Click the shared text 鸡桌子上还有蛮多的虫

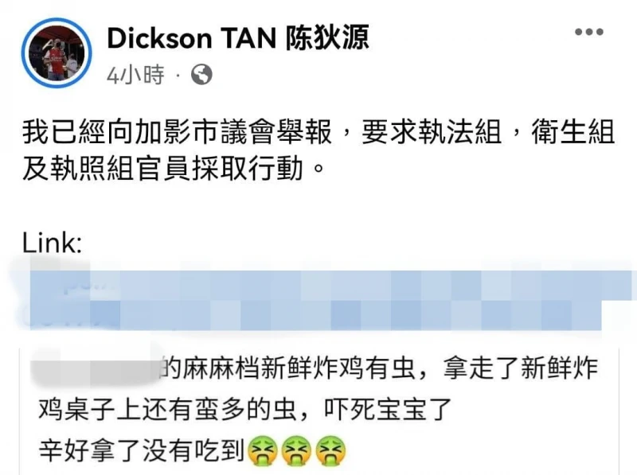point(167,409)
